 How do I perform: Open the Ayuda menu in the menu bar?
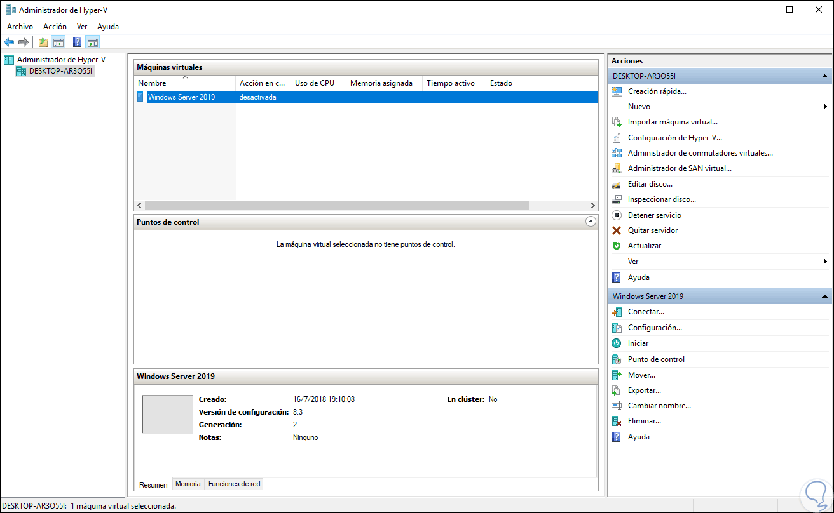coord(108,27)
